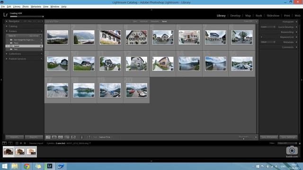Expand the Collections panel
Image resolution: width=303 pixels, height=170 pixels.
7,54
